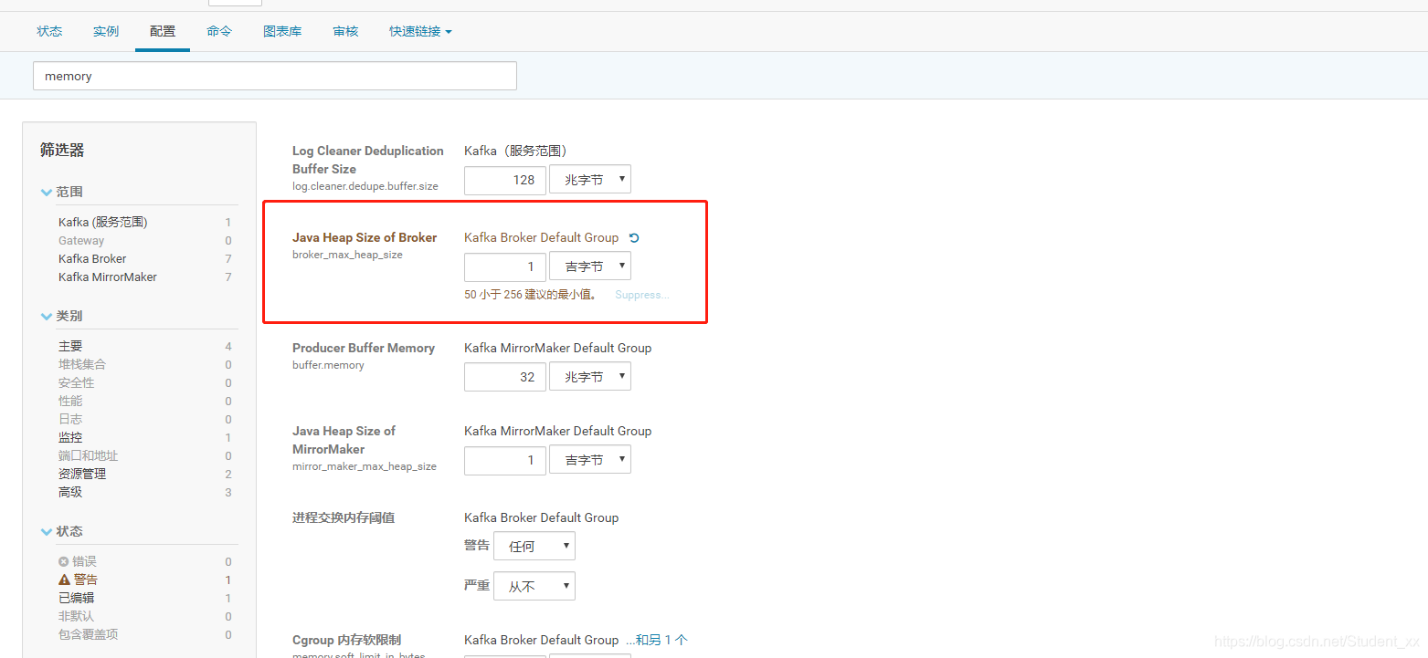
Task: Click the Java Heap Size of Broker label
Action: (365, 237)
